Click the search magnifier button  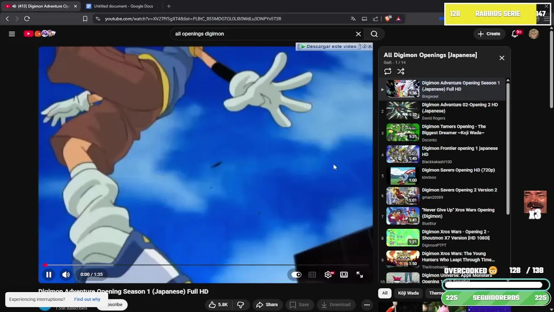[374, 34]
